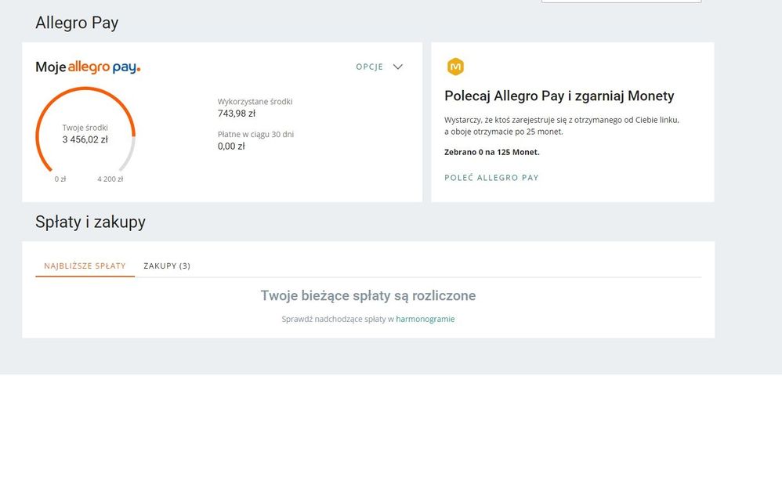Select the payable amount 0,00 zł
782x499 pixels.
click(231, 146)
